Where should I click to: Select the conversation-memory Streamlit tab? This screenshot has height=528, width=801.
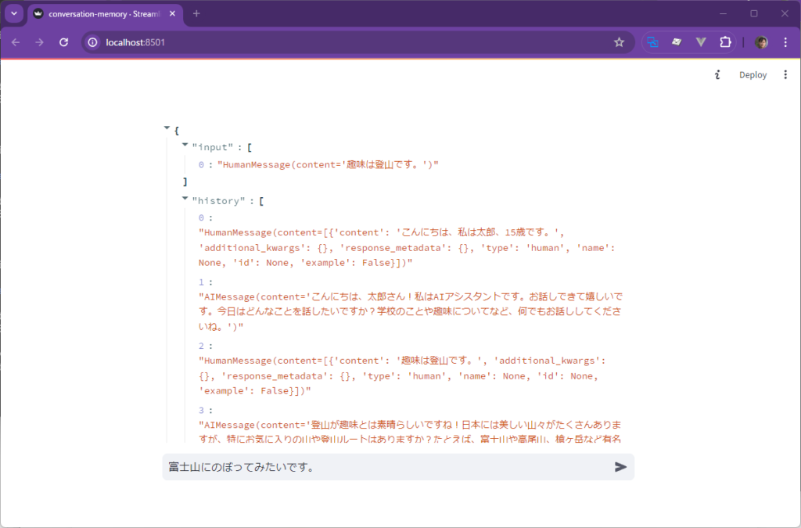click(x=104, y=14)
